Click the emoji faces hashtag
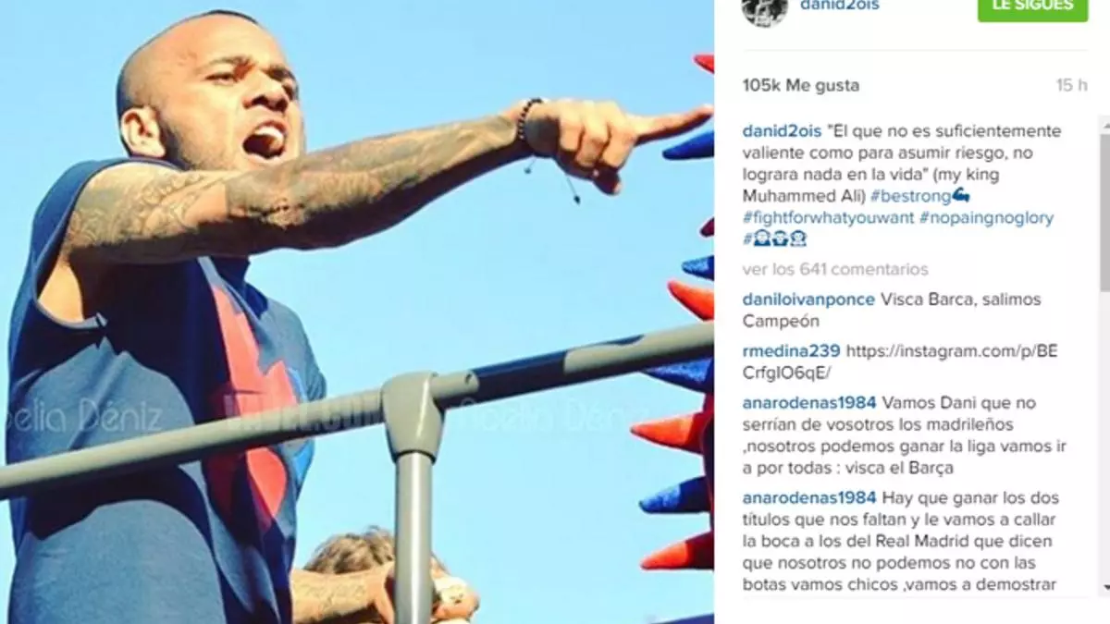1110x624 pixels. pyautogui.click(x=775, y=239)
